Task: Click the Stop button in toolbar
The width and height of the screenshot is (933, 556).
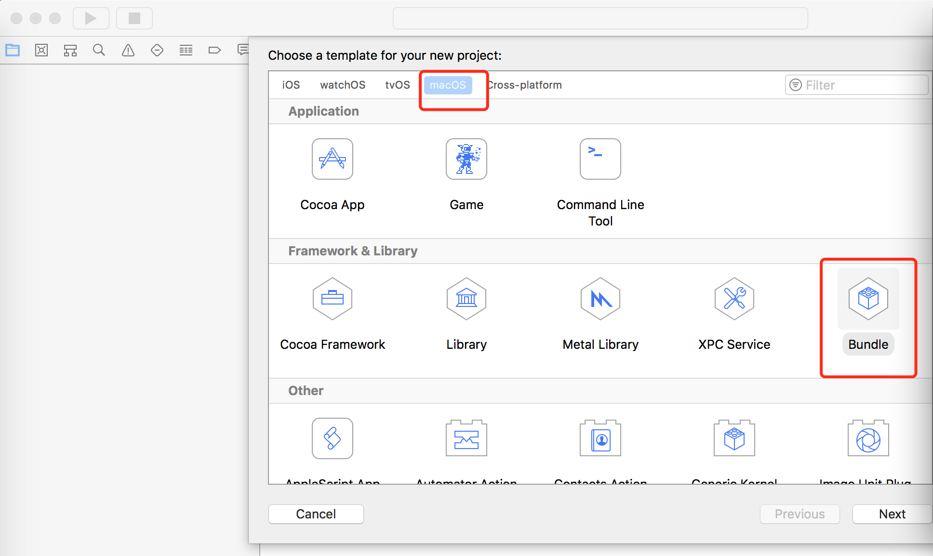Action: 134,18
